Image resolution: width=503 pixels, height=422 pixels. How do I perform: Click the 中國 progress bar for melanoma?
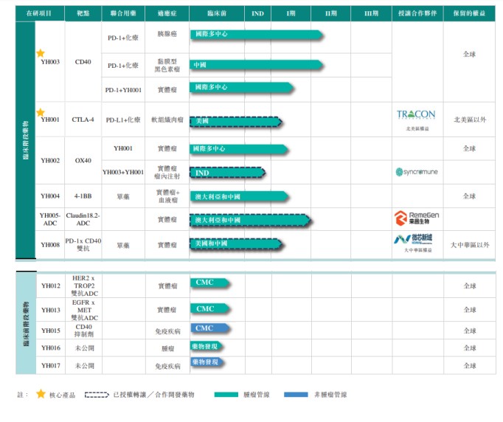coord(256,65)
